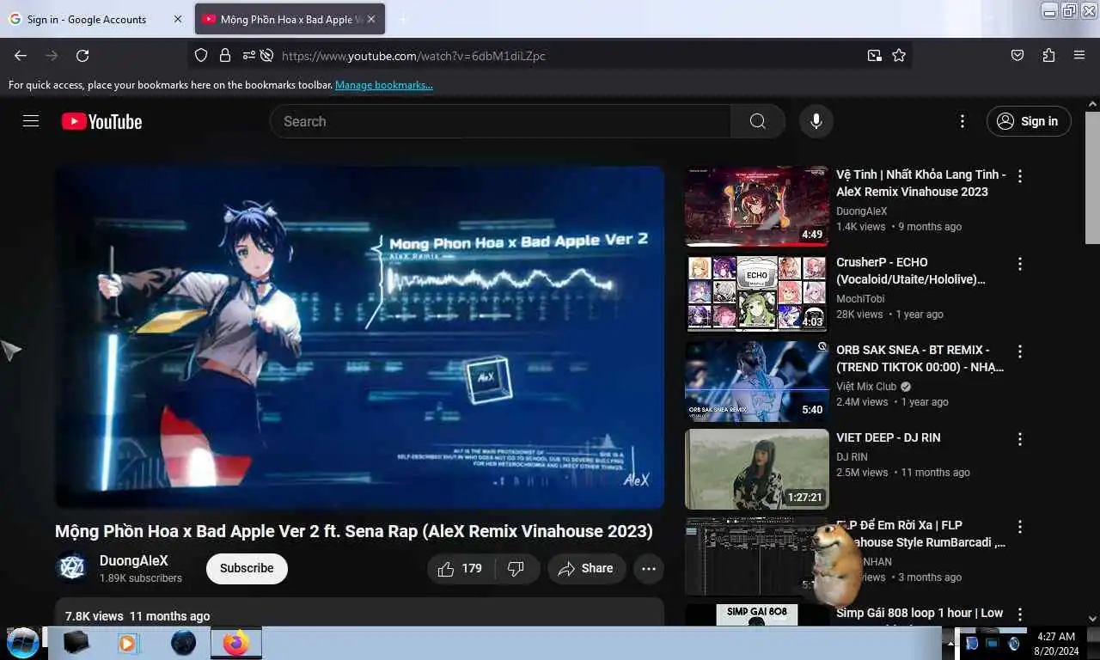
Task: Open picture-in-picture icon in address bar
Action: point(874,55)
